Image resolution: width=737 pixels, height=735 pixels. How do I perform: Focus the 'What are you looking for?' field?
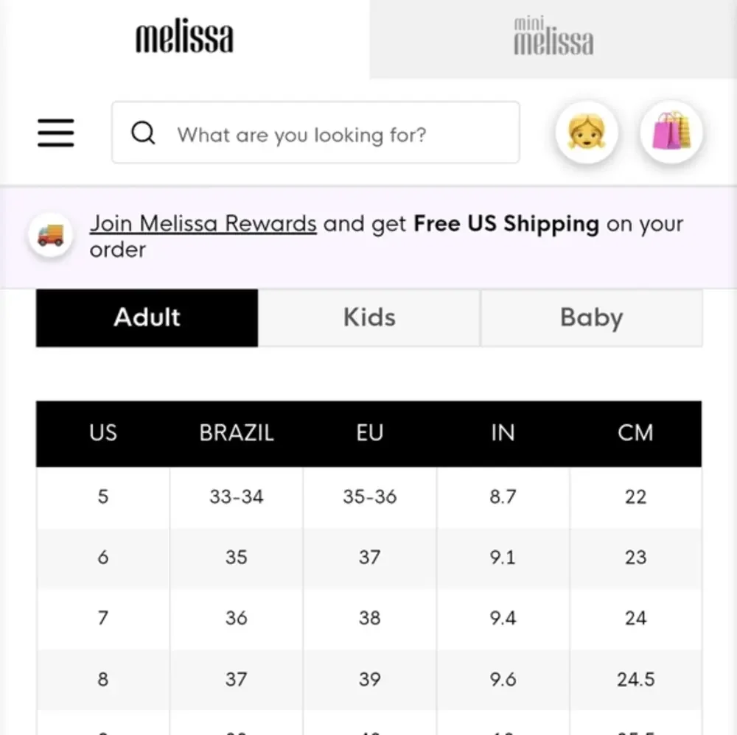315,133
